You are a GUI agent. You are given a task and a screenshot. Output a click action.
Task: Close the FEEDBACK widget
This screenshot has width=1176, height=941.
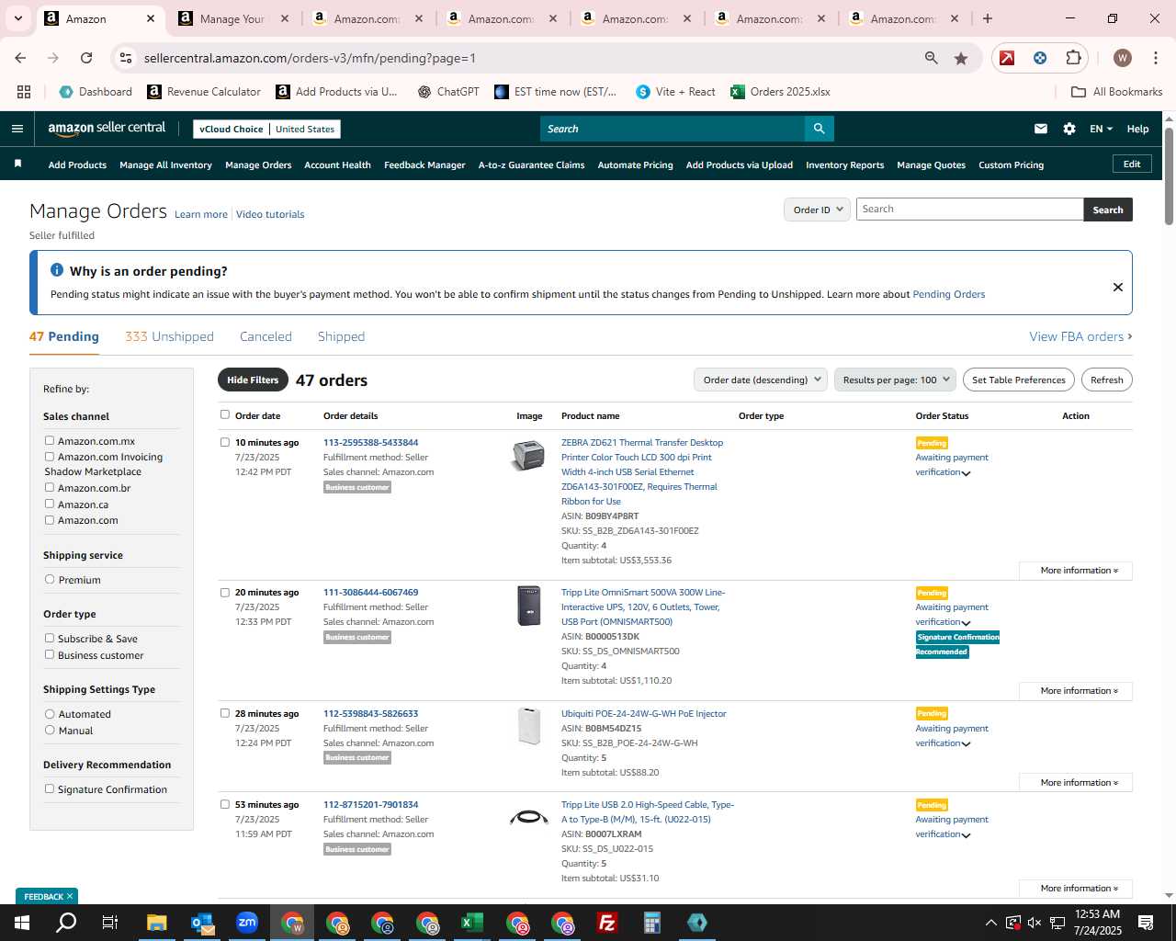coord(70,896)
